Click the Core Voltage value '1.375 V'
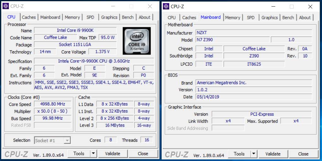322x161 pixels. pos(103,52)
